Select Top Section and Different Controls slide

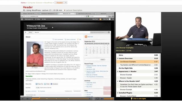[138, 65]
